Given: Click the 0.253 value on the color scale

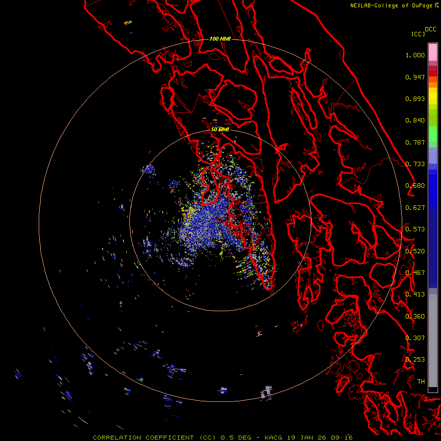Looking at the screenshot, I should coord(415,360).
